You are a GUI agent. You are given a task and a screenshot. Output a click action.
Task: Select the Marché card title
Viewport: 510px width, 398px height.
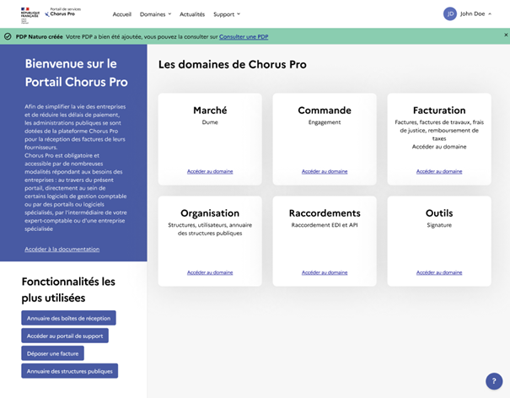coord(210,110)
